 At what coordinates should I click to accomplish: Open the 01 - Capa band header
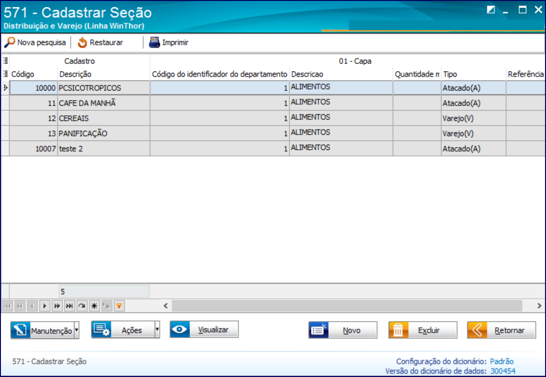click(355, 61)
